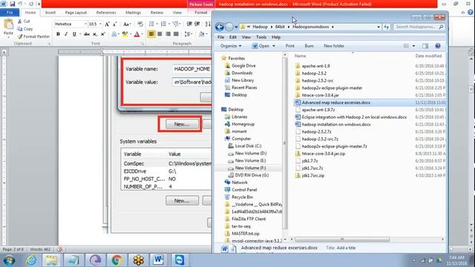
Task: Click New folder in Explorer toolbar
Action: click(334, 46)
